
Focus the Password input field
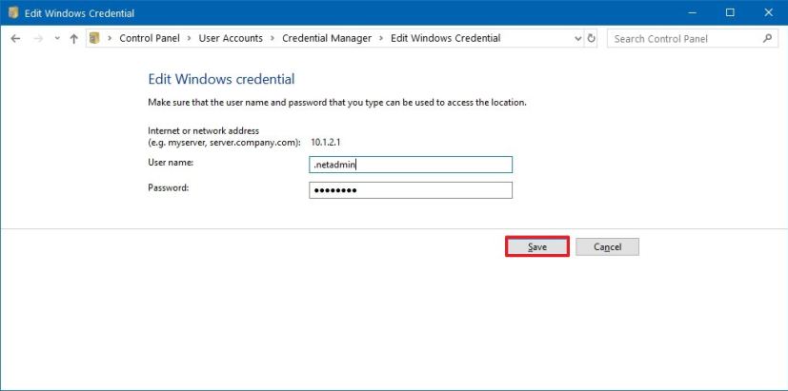[x=411, y=190]
